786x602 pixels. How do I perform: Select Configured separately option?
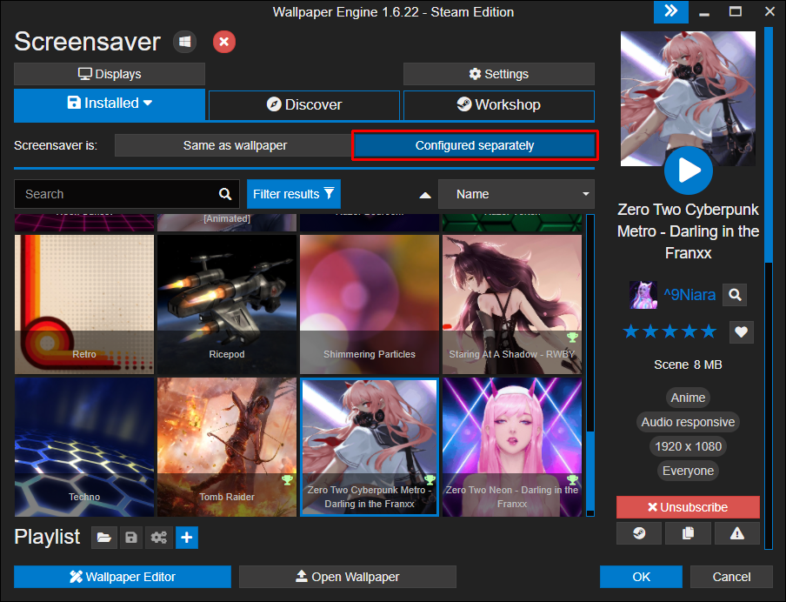click(x=475, y=145)
